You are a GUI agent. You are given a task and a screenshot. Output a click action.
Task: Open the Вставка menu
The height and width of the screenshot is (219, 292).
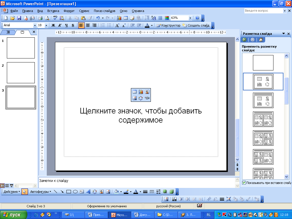coord(53,11)
